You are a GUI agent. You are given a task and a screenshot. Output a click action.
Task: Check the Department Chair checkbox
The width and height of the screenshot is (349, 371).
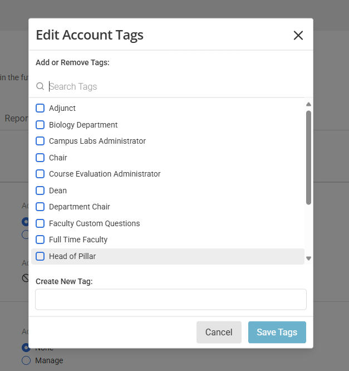(40, 207)
